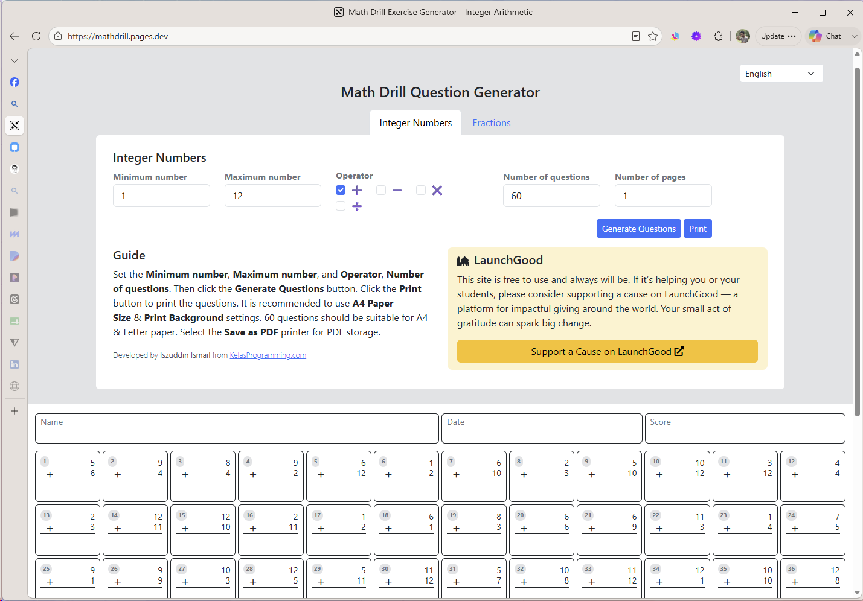Open the globe icon sidebar tab

pos(14,386)
